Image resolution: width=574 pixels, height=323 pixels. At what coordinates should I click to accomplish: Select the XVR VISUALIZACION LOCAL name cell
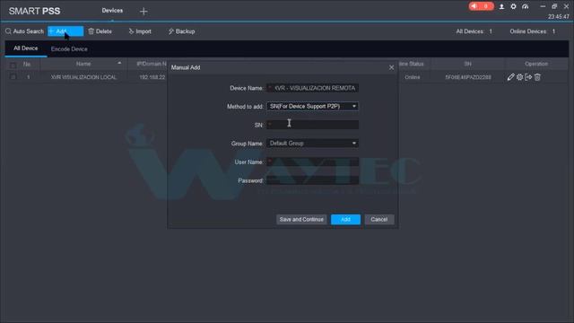click(x=83, y=77)
